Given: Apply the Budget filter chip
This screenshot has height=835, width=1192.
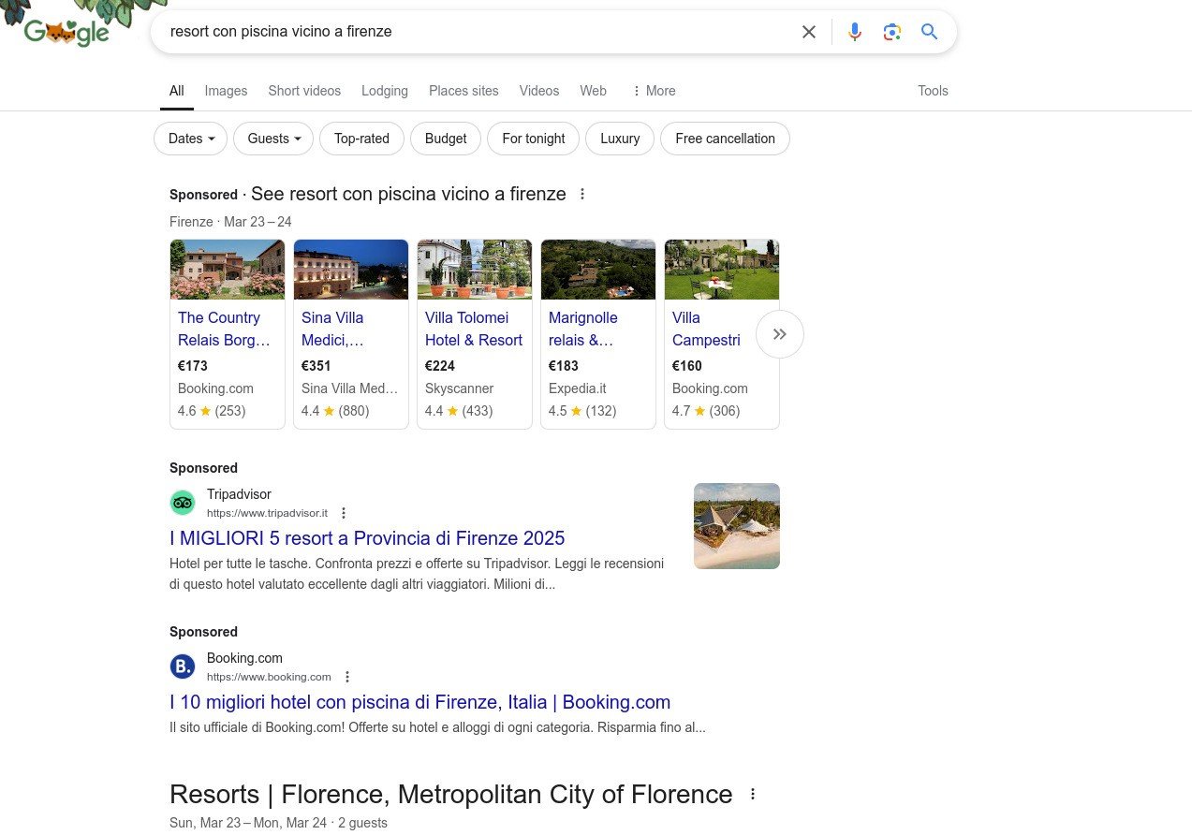Looking at the screenshot, I should 446,139.
